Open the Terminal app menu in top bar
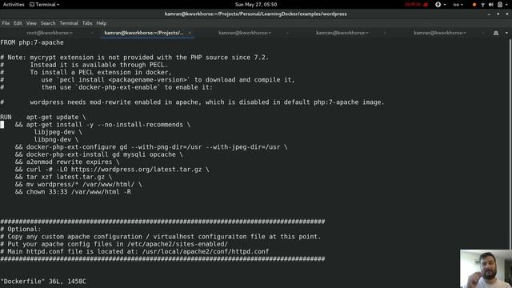The height and width of the screenshot is (288, 512). tap(45, 5)
